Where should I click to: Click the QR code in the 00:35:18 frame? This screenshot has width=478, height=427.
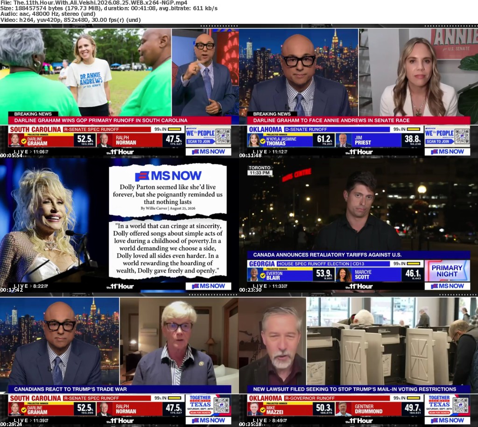click(461, 405)
